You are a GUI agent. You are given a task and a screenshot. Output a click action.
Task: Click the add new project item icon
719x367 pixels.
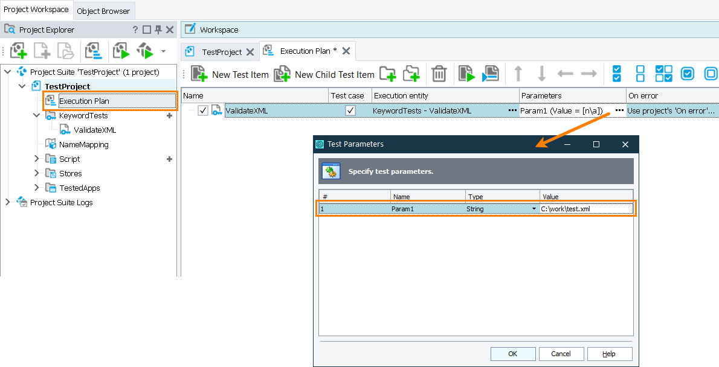tap(18, 51)
